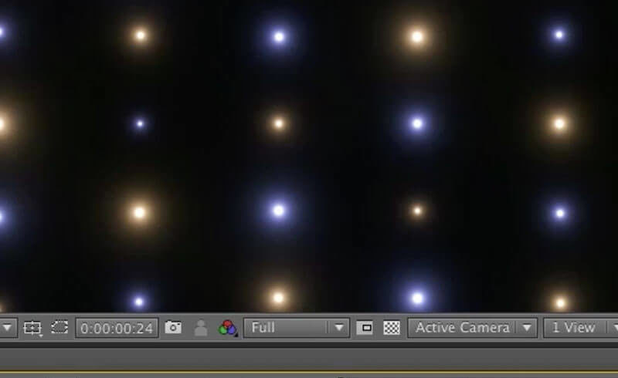Viewport: 618px width, 378px height.
Task: Open the 1 View layout dropdown
Action: point(581,328)
